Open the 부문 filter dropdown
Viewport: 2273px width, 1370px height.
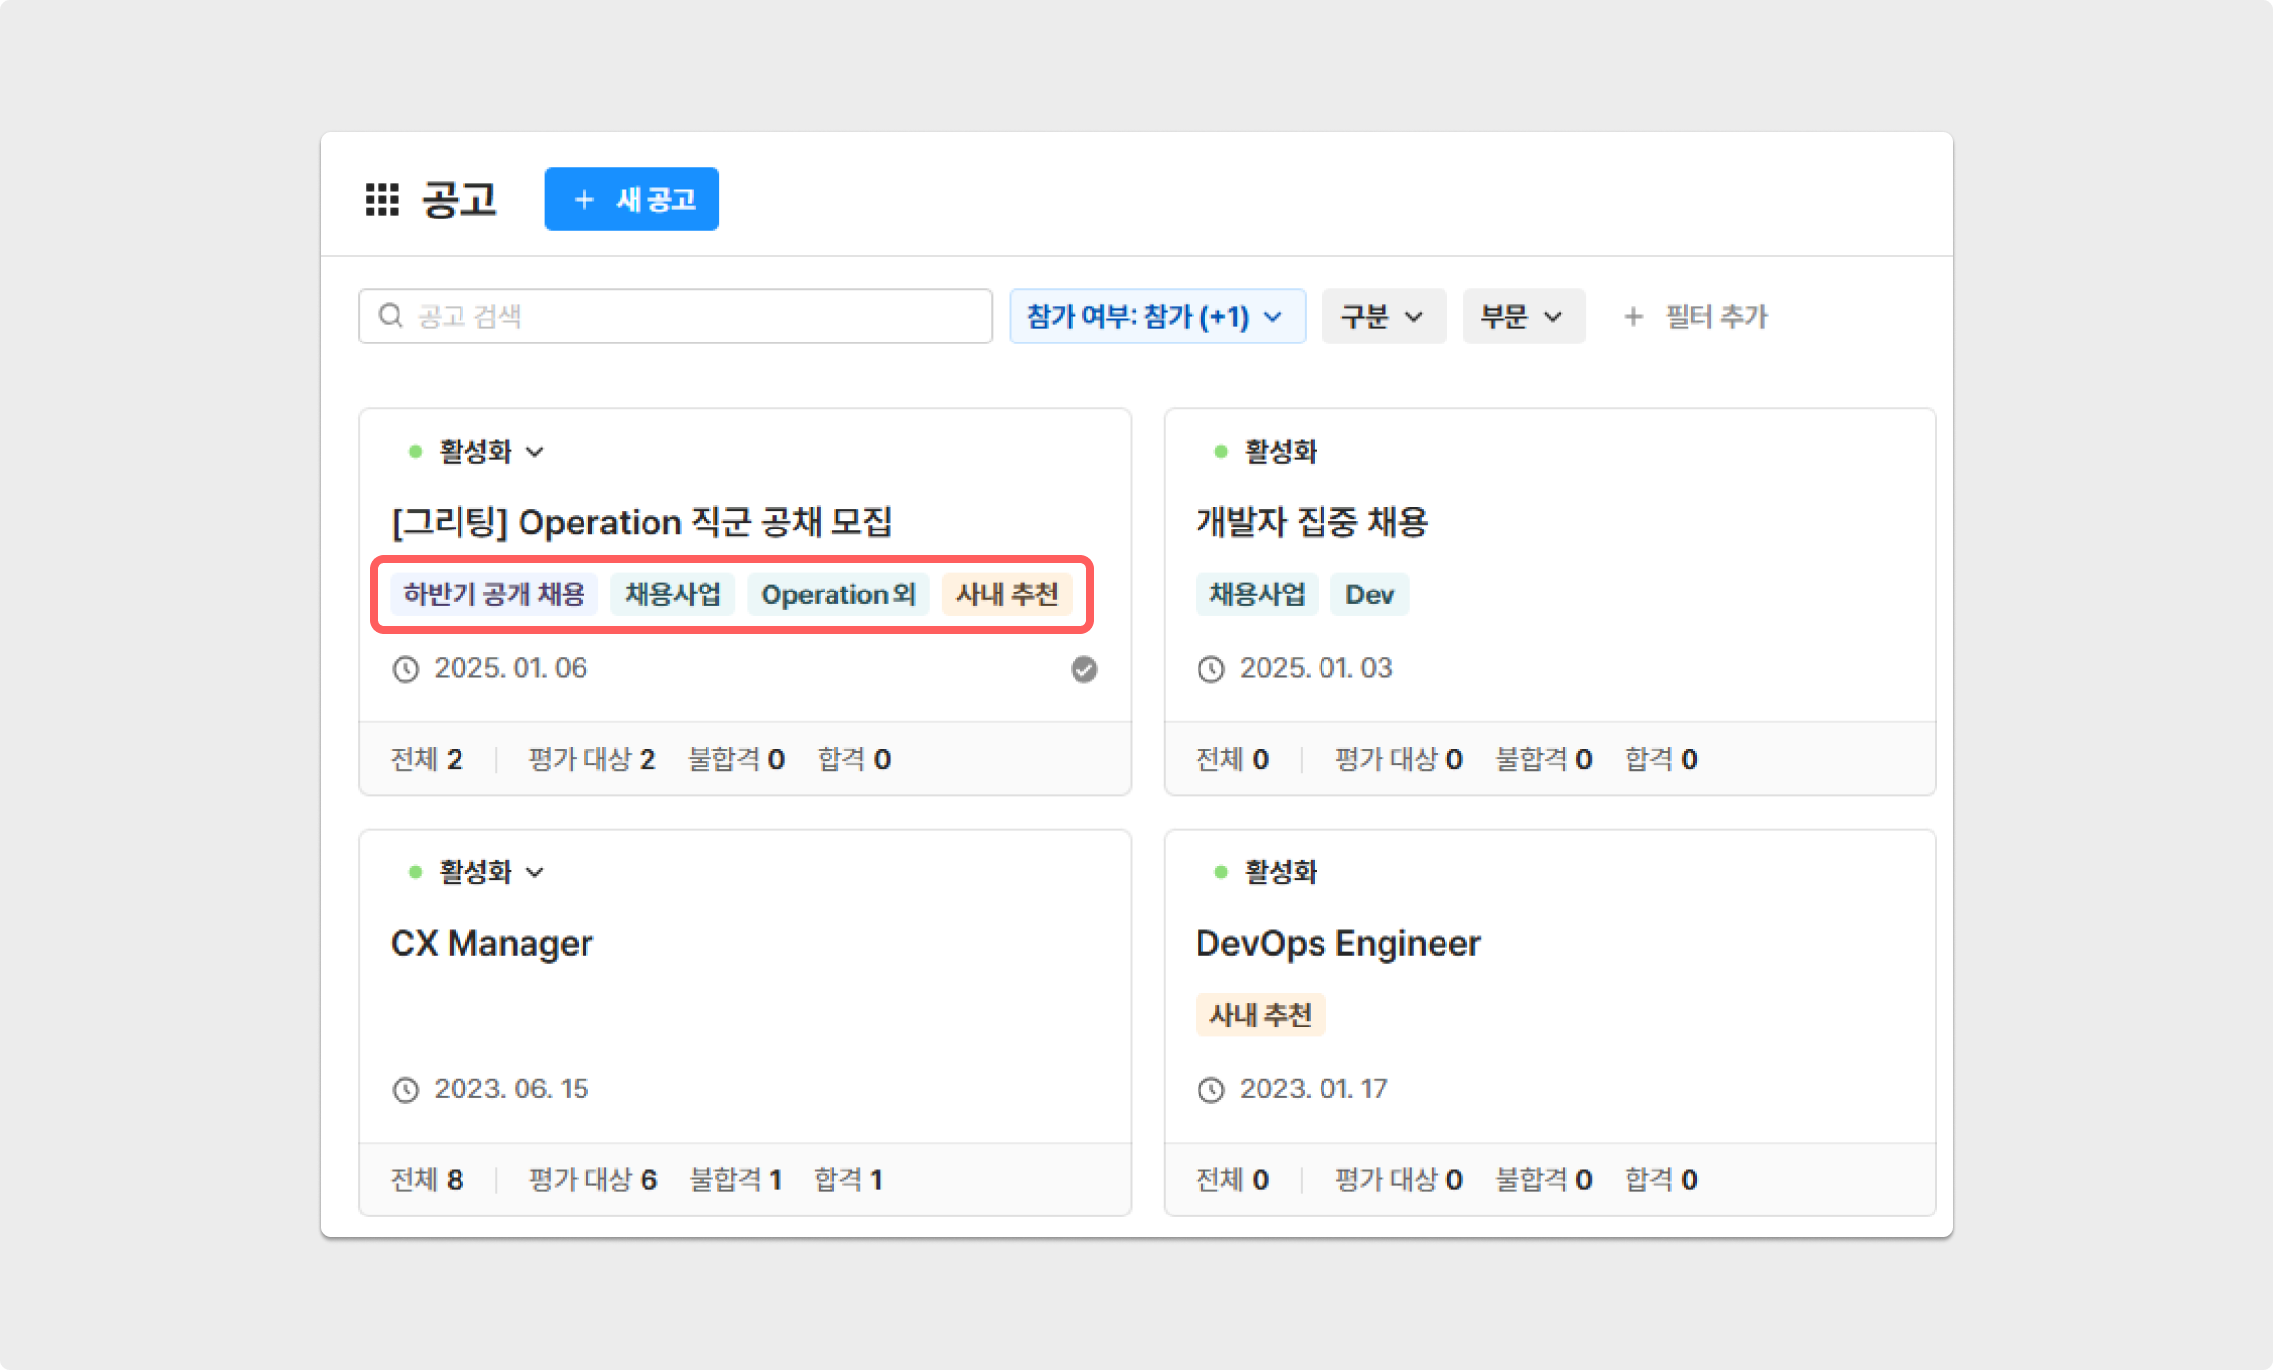[x=1522, y=316]
